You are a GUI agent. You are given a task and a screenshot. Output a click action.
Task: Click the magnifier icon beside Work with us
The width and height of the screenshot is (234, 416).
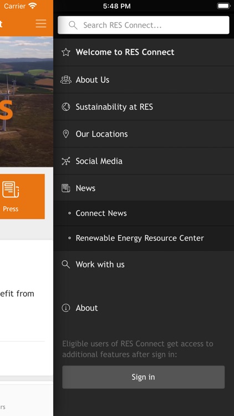click(66, 264)
